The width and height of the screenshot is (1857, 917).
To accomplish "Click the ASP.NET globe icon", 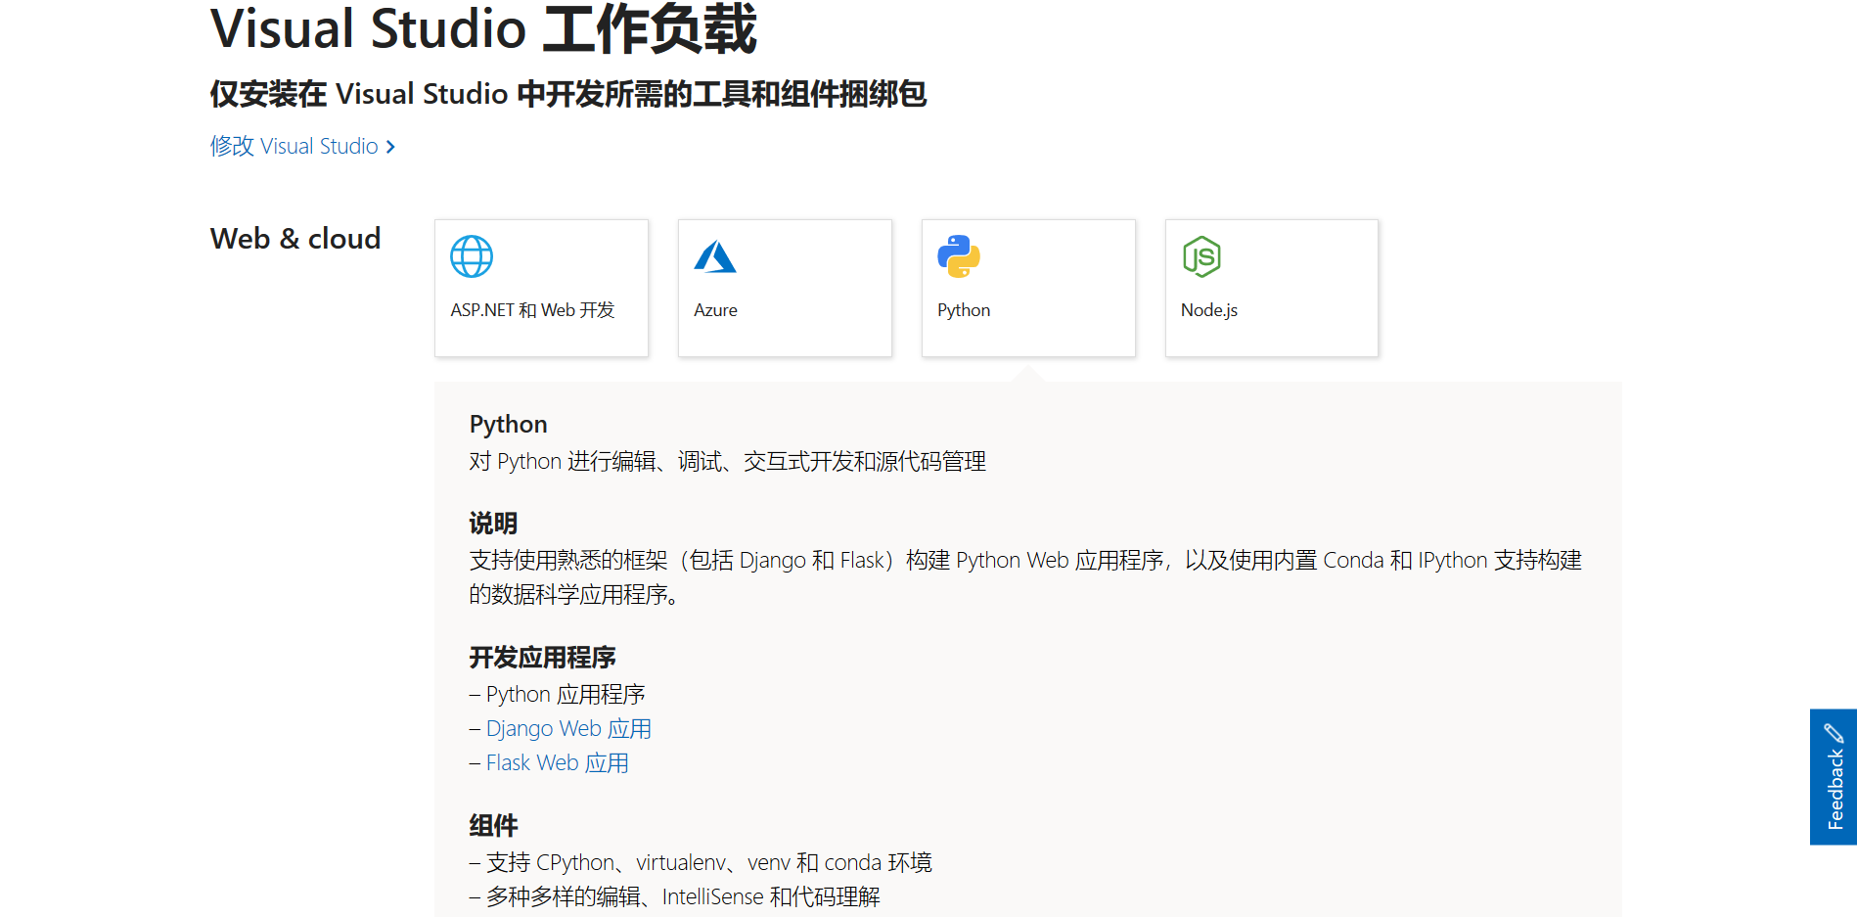I will (472, 256).
